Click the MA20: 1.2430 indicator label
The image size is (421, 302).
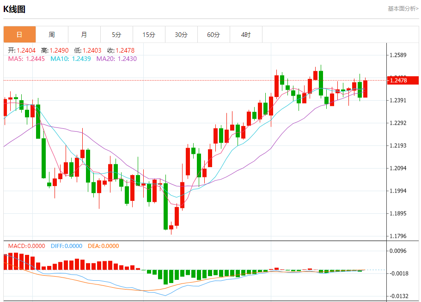pos(116,59)
